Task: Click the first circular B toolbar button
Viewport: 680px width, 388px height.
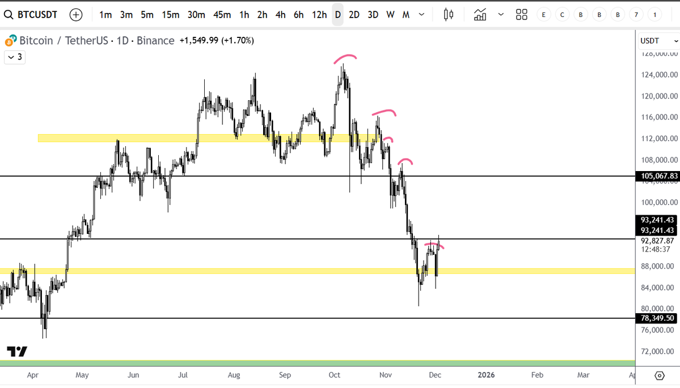Action: [x=581, y=15]
